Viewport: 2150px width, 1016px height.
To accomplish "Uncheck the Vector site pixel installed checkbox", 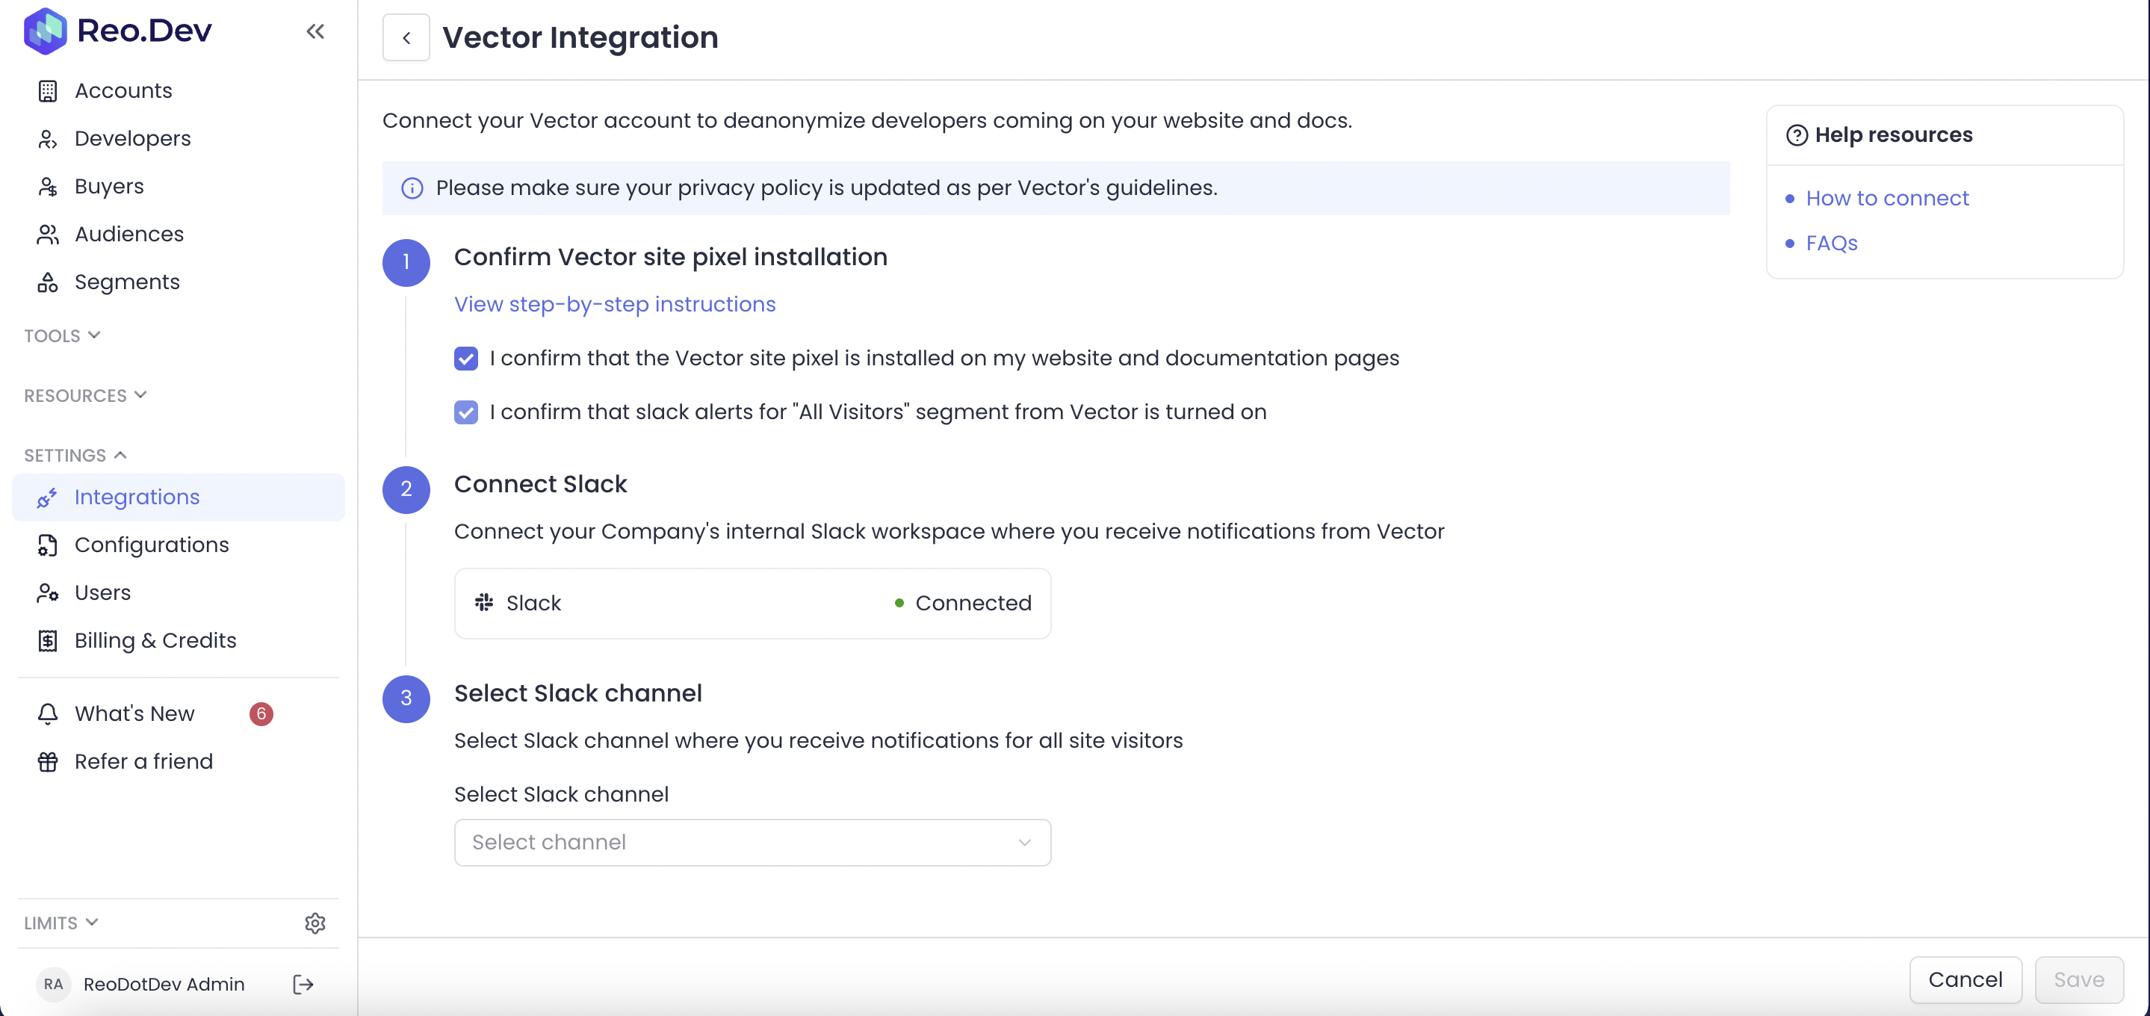I will [465, 358].
